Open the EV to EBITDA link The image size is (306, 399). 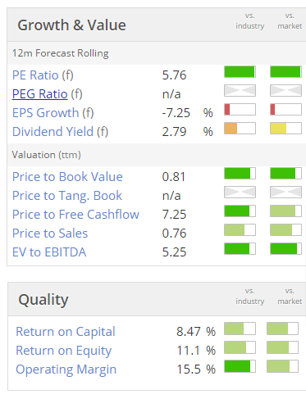point(49,252)
